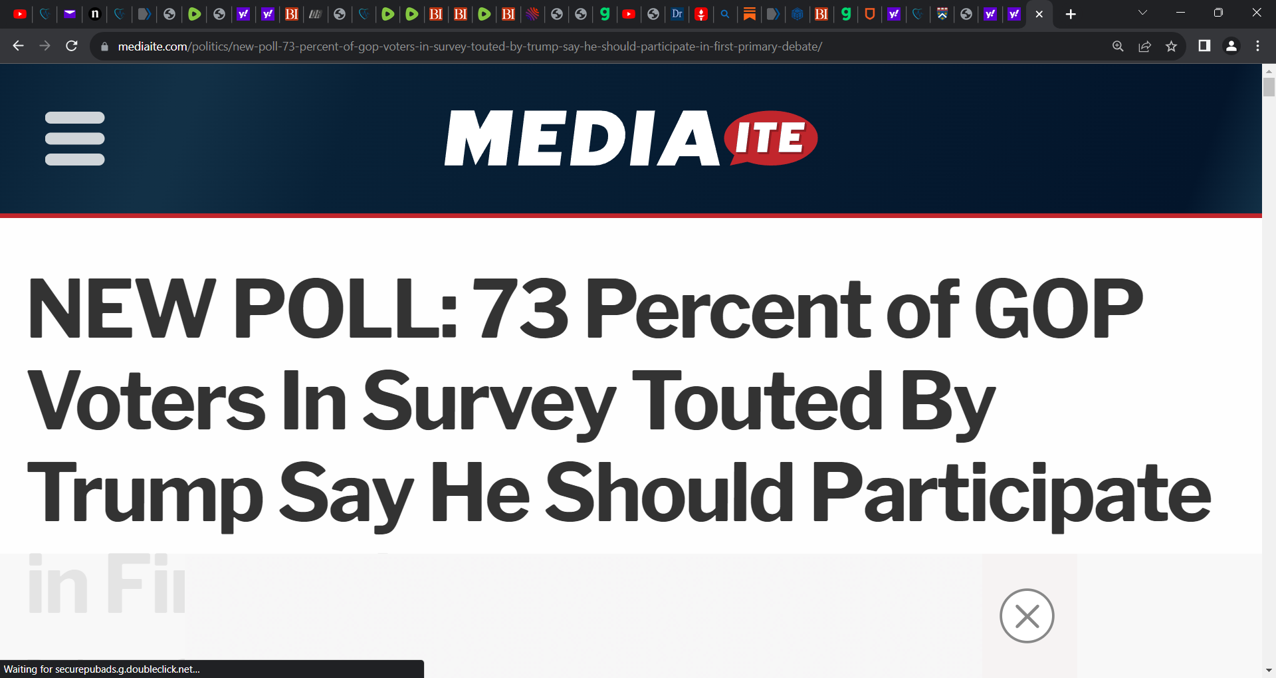Open the browser zoom magnifier icon

1118,46
